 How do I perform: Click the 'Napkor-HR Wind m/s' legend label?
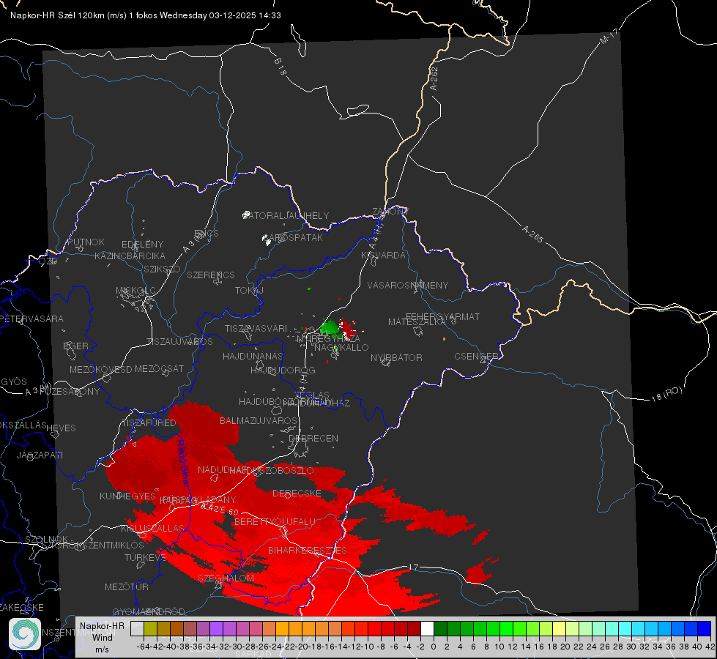click(102, 638)
